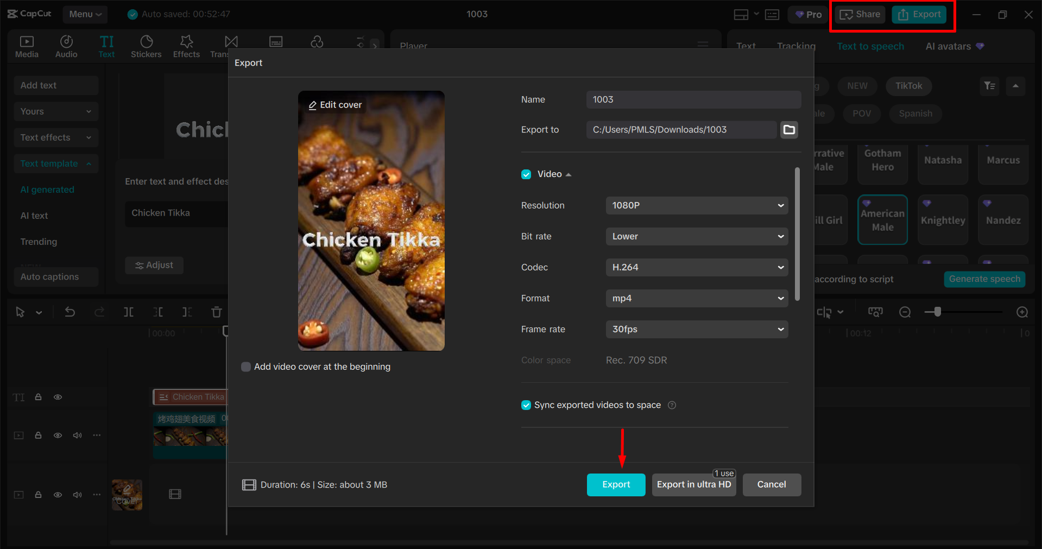Switch to the Tracking tab
The width and height of the screenshot is (1042, 549).
pos(795,46)
